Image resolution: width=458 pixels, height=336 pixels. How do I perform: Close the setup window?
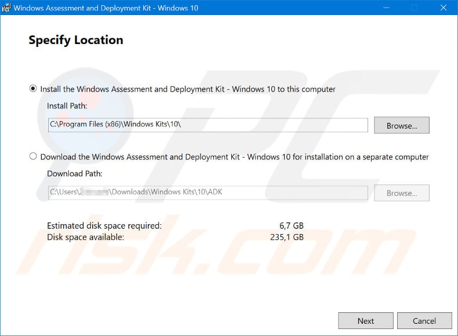coord(444,8)
